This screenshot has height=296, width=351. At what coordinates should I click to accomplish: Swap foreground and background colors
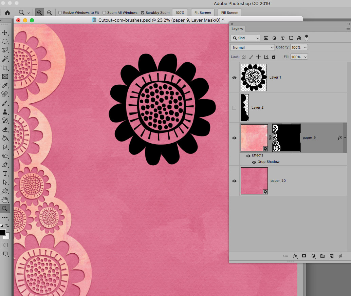(x=7, y=226)
